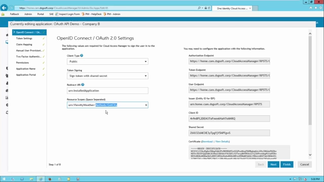Screen dimensions: 324x182
Task: Click the Shared Secret field
Action: (229, 133)
